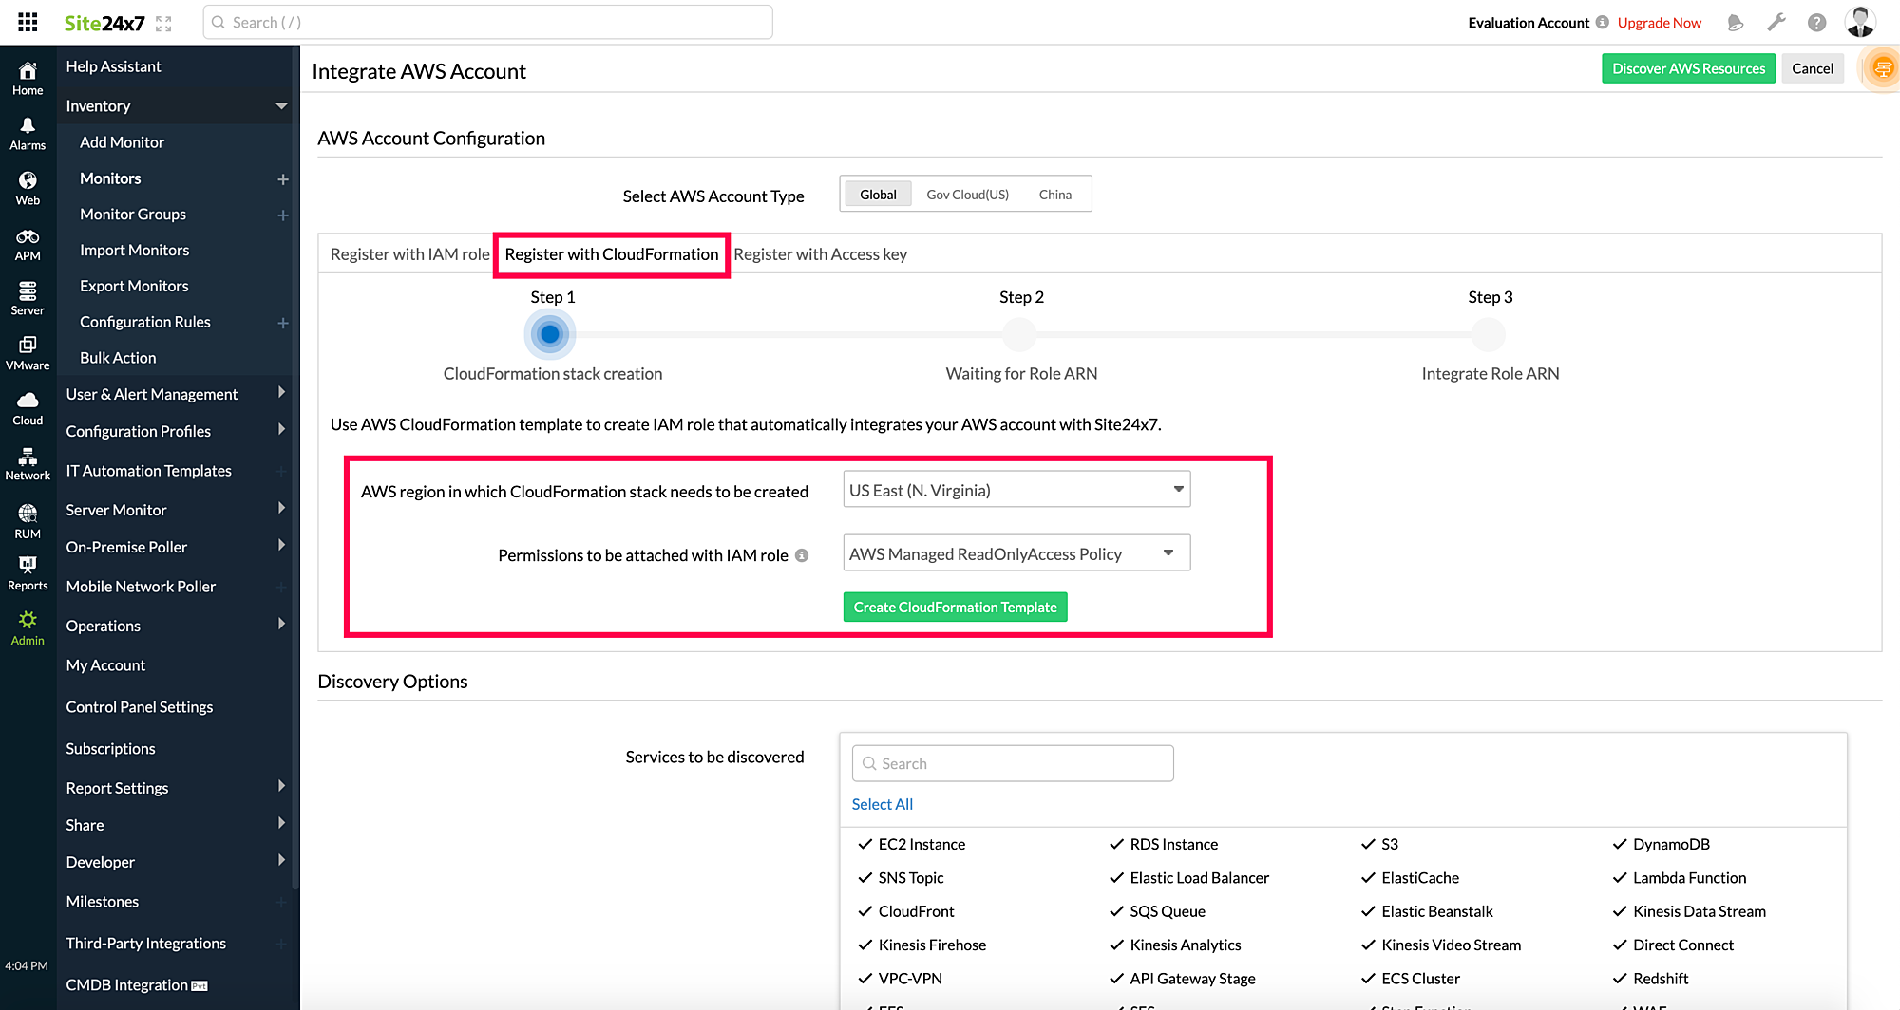
Task: Click the services Search input field
Action: point(1013,763)
